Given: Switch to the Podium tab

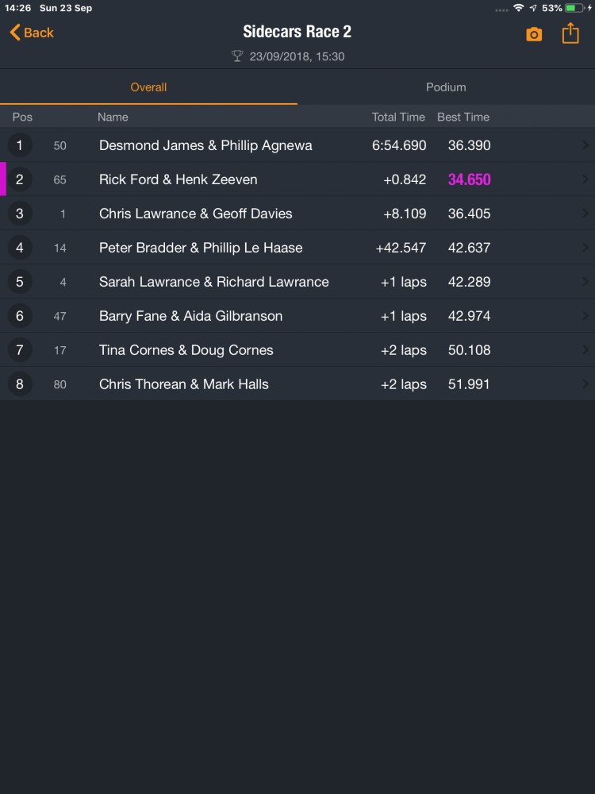Looking at the screenshot, I should (x=446, y=87).
